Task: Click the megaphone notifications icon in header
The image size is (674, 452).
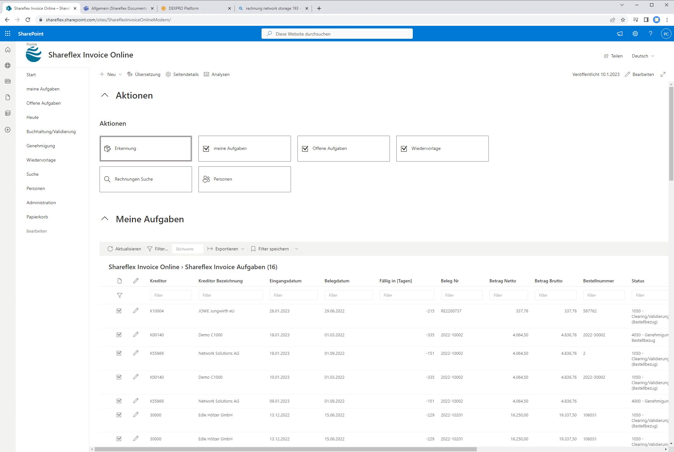Action: [619, 34]
